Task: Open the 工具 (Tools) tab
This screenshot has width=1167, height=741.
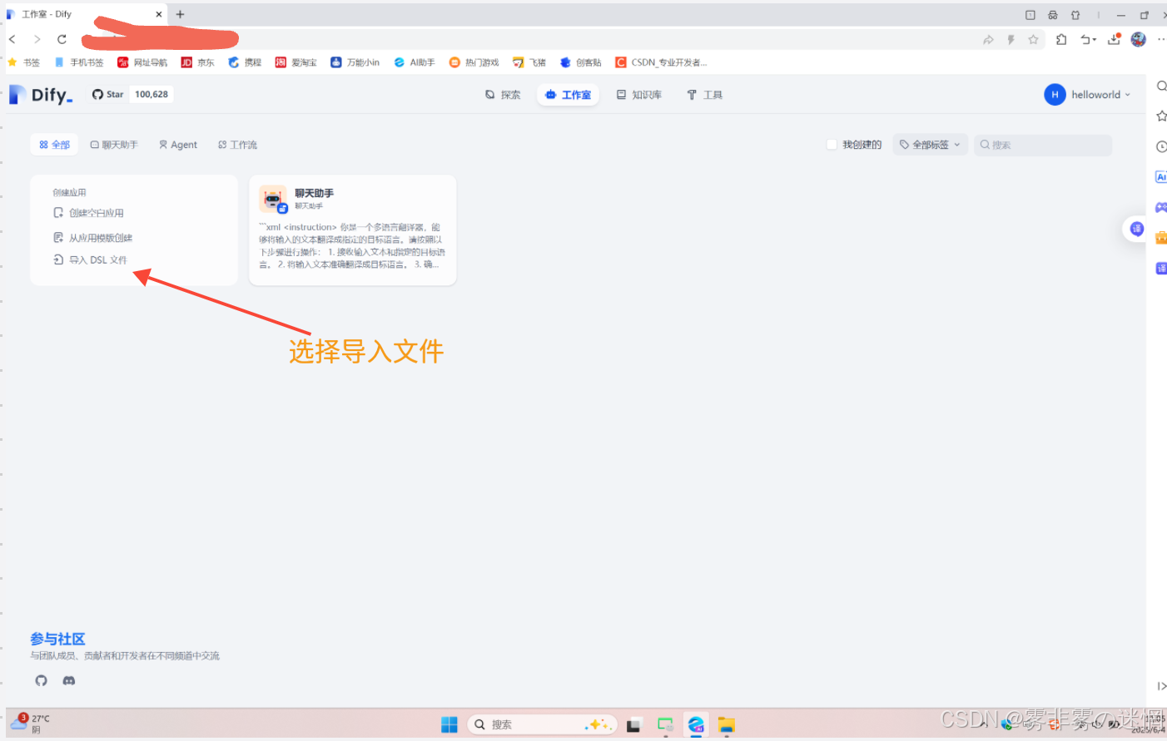Action: coord(704,95)
